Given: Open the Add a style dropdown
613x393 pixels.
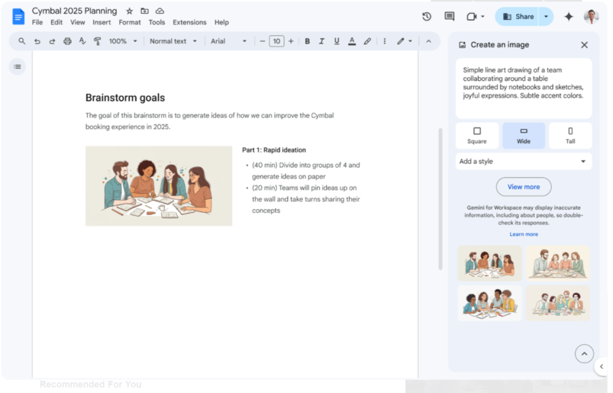Looking at the screenshot, I should 523,161.
